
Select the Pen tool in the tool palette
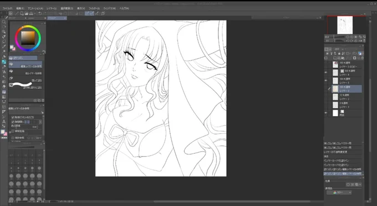[x=4, y=57]
